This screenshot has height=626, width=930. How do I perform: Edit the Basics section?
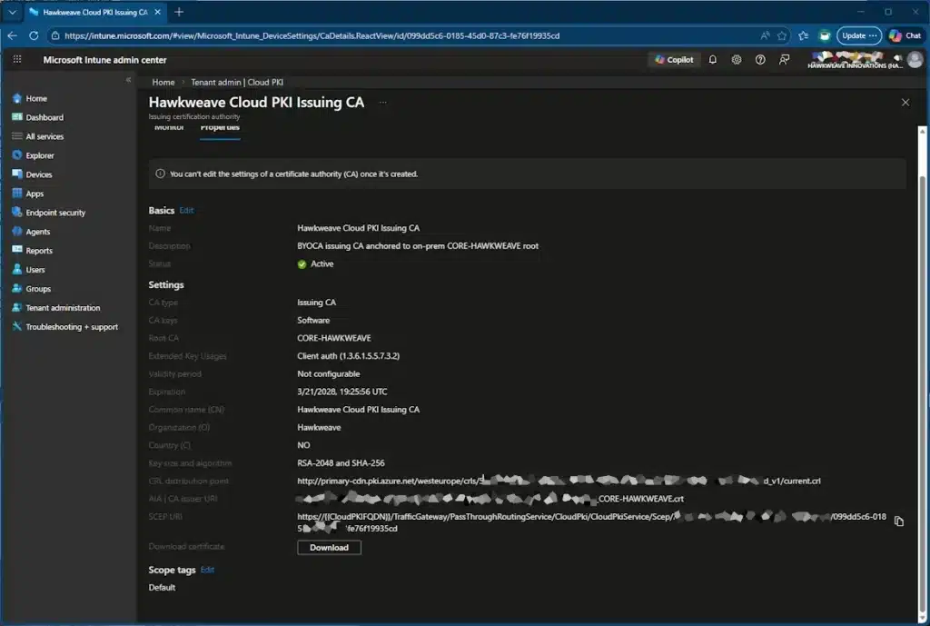[186, 211]
